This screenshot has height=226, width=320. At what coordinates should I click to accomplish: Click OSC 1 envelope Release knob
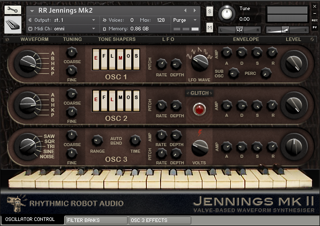click(x=272, y=53)
